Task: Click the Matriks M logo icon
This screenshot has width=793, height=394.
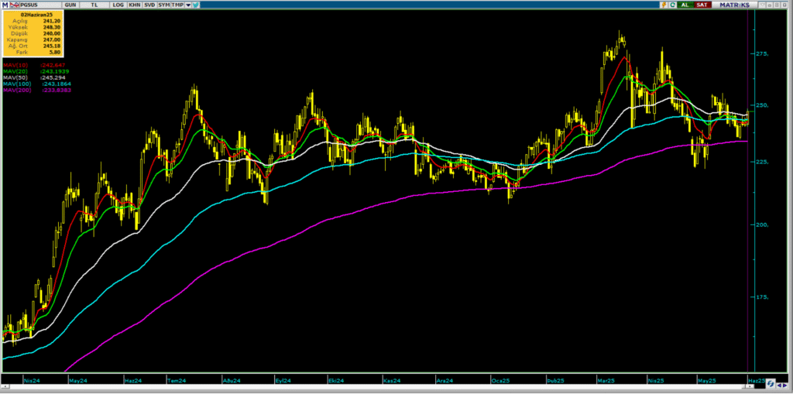Action: click(5, 5)
